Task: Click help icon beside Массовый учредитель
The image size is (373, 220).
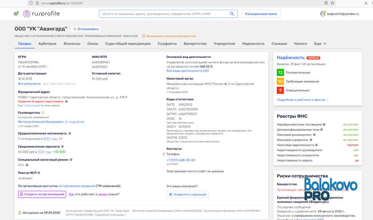Action: (311, 140)
